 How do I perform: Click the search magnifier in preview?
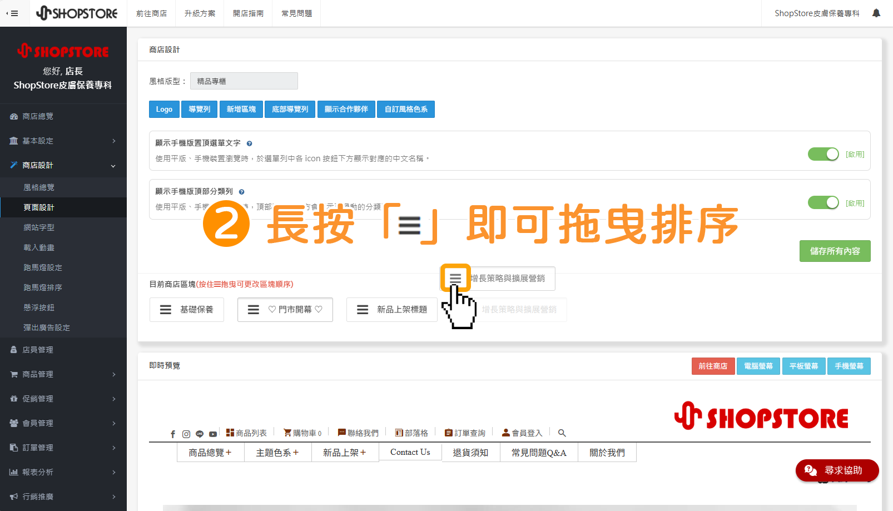coord(562,433)
